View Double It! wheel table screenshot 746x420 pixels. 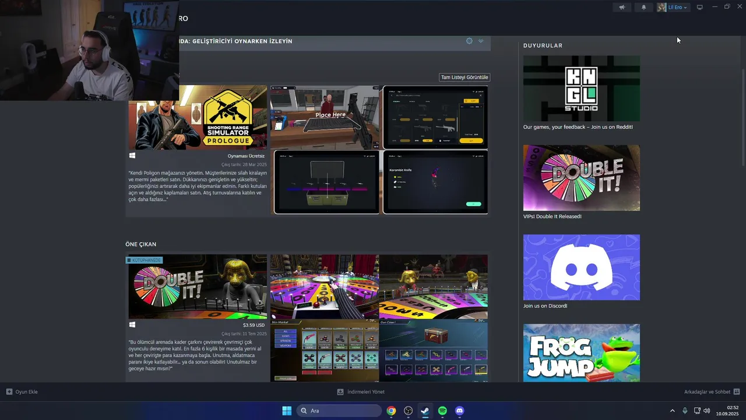(325, 286)
